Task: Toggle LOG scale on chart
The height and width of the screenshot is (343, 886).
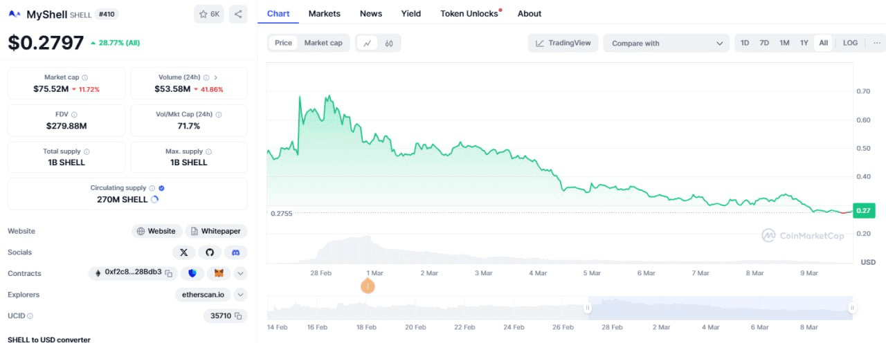Action: tap(850, 43)
